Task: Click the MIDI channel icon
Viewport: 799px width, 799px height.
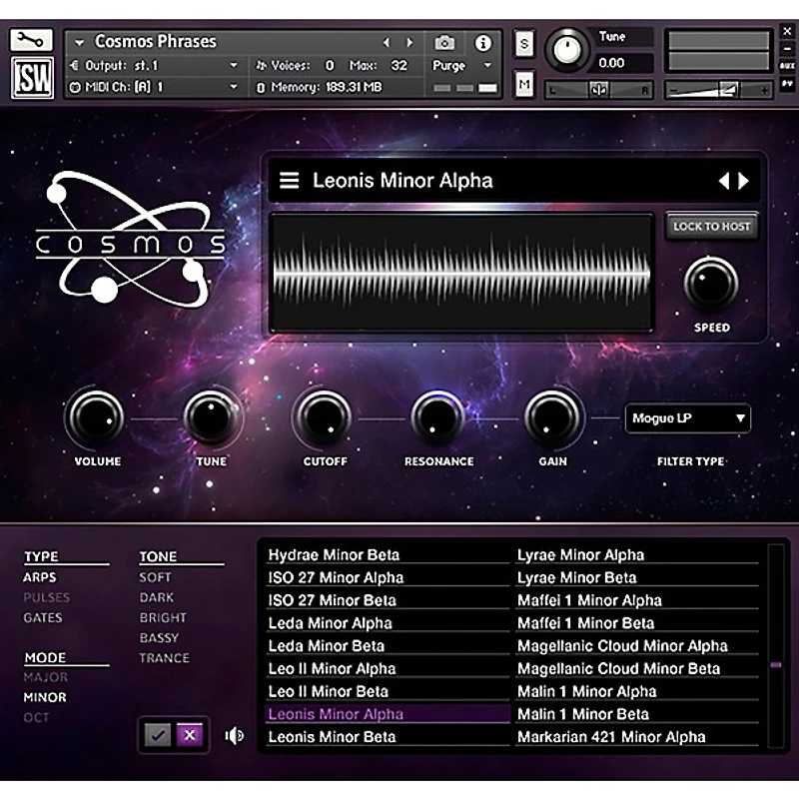Action: tap(75, 88)
